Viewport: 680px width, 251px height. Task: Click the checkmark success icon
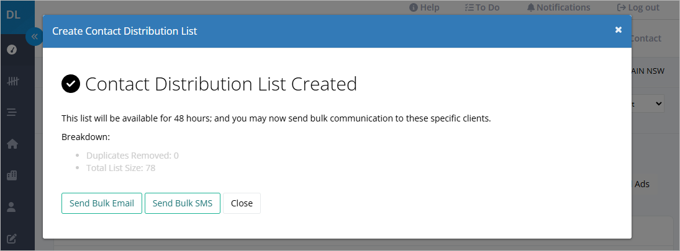(x=71, y=84)
